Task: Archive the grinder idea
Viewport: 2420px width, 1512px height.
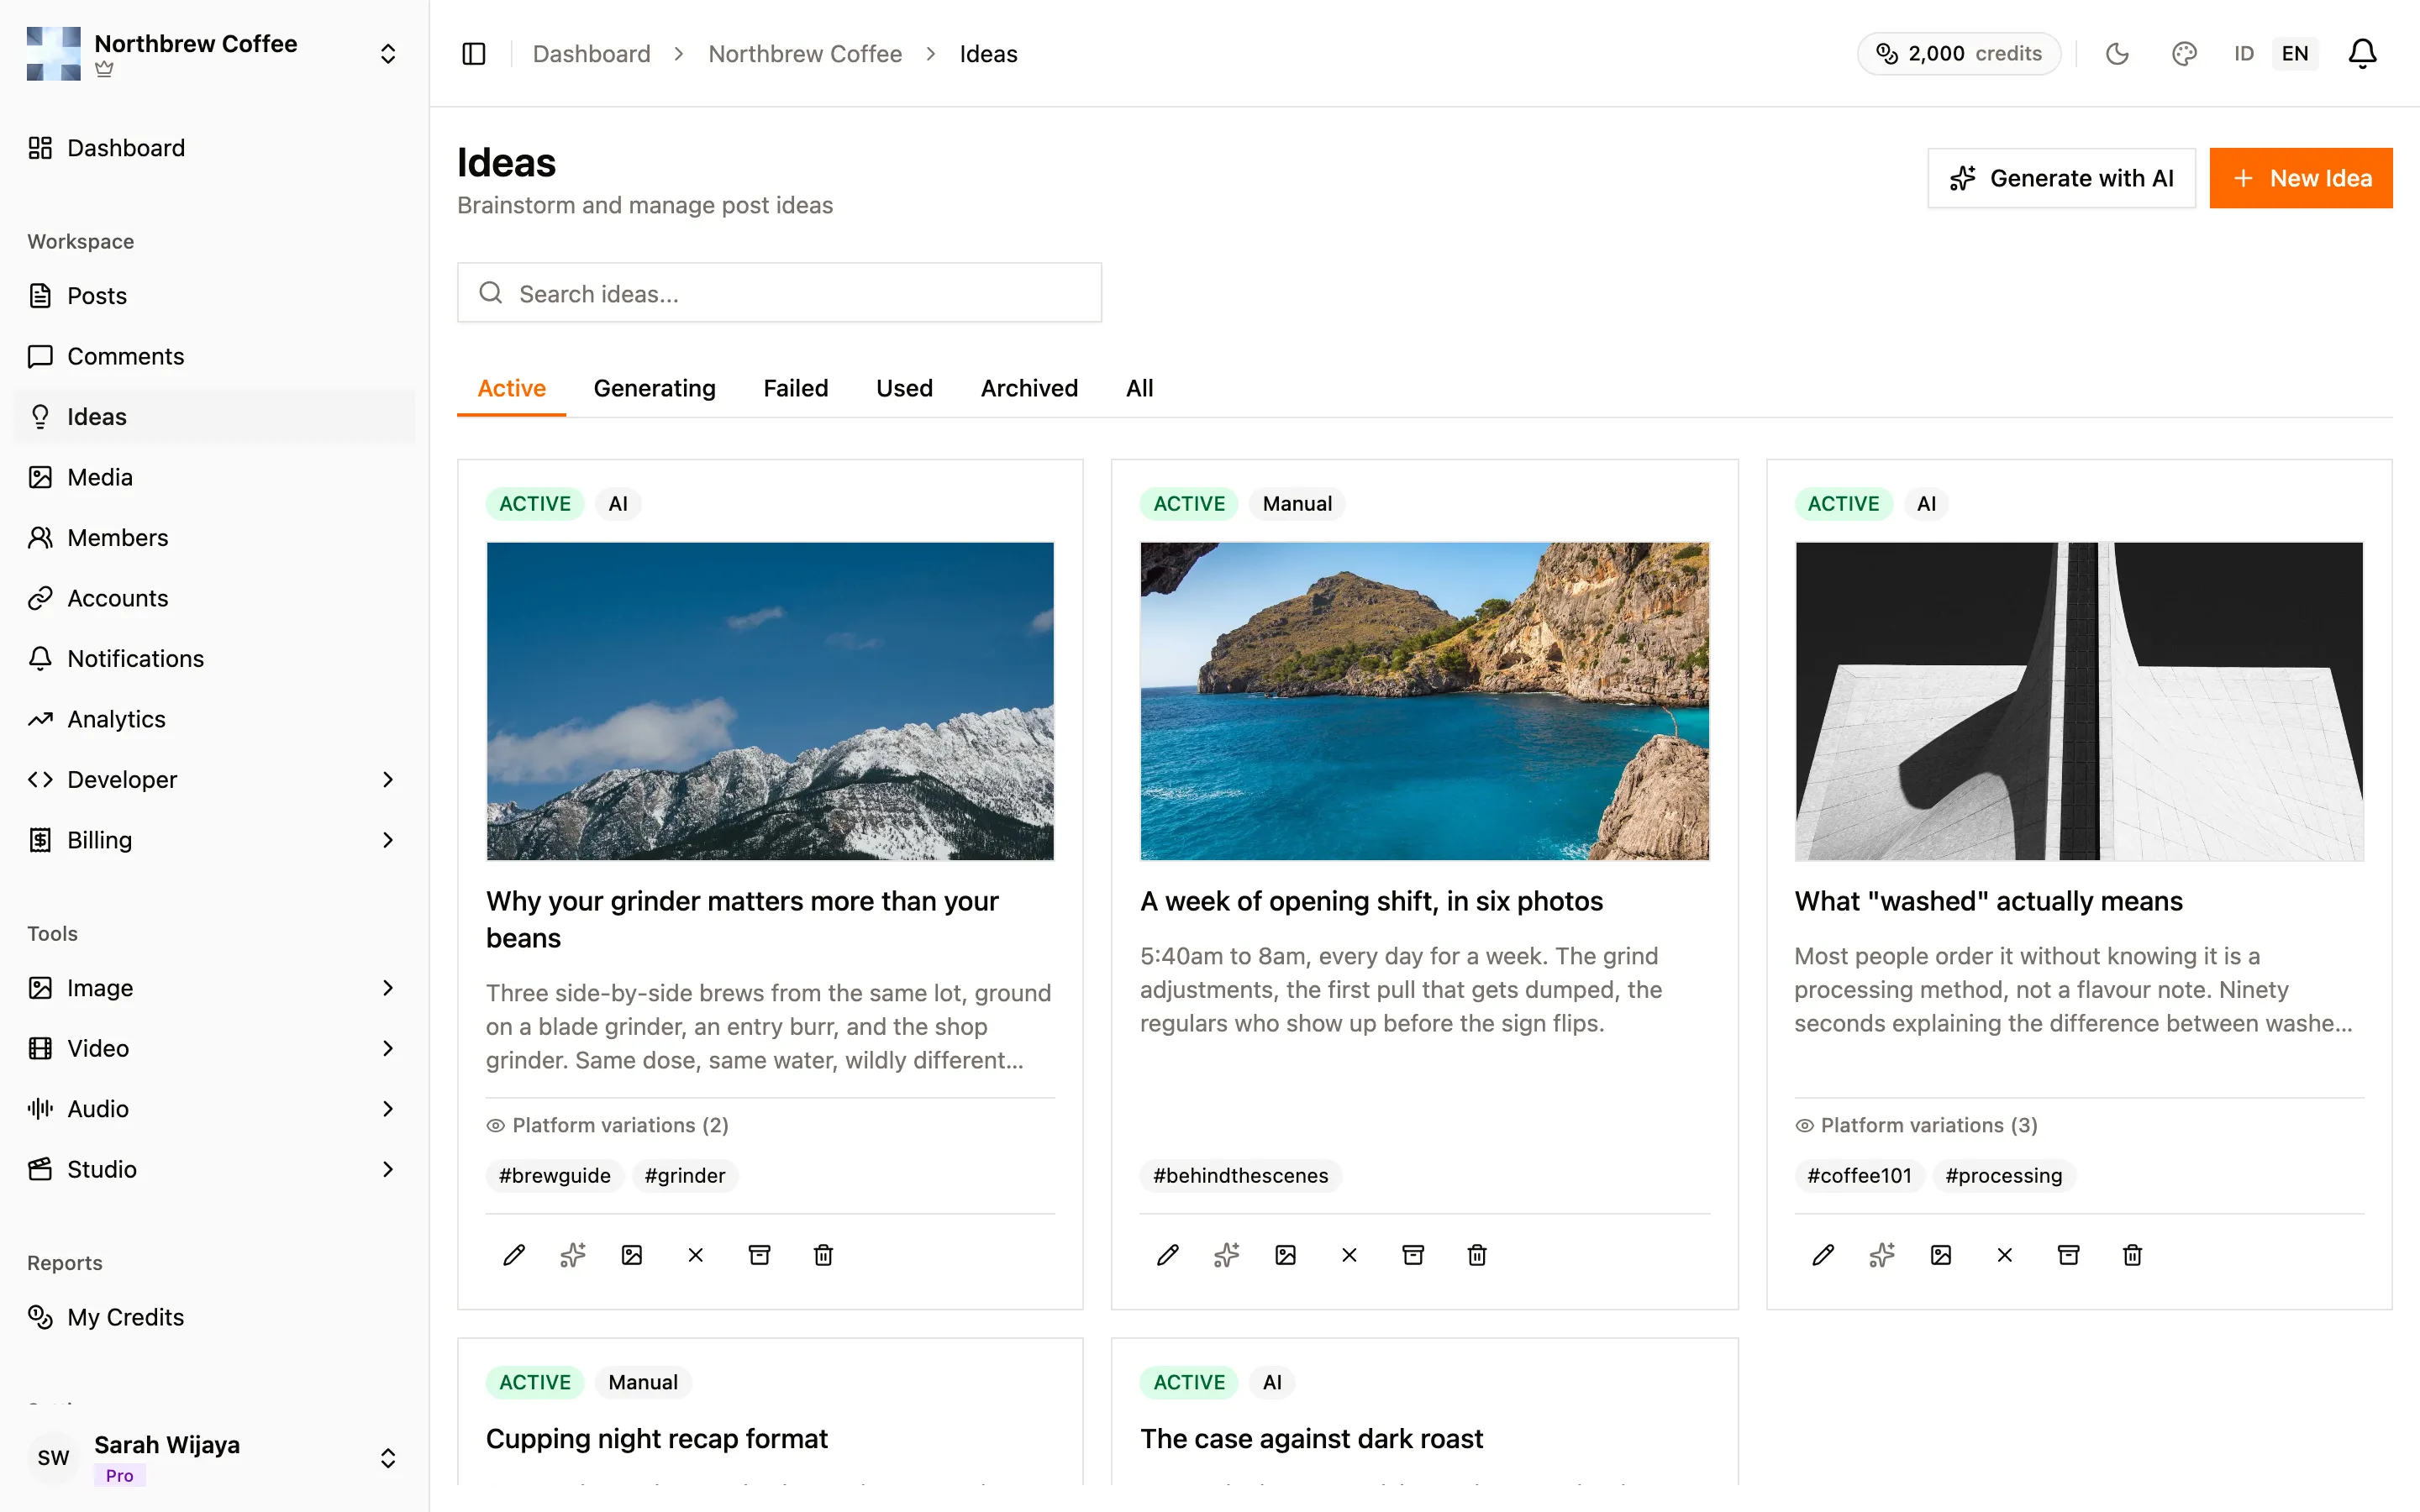Action: coord(760,1255)
